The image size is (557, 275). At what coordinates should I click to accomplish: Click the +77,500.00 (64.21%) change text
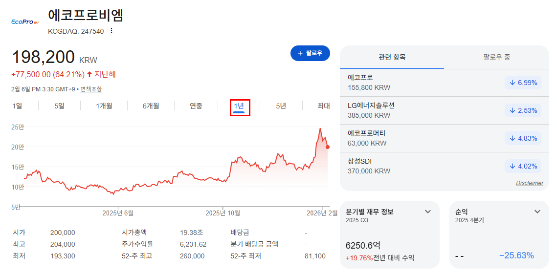(48, 75)
